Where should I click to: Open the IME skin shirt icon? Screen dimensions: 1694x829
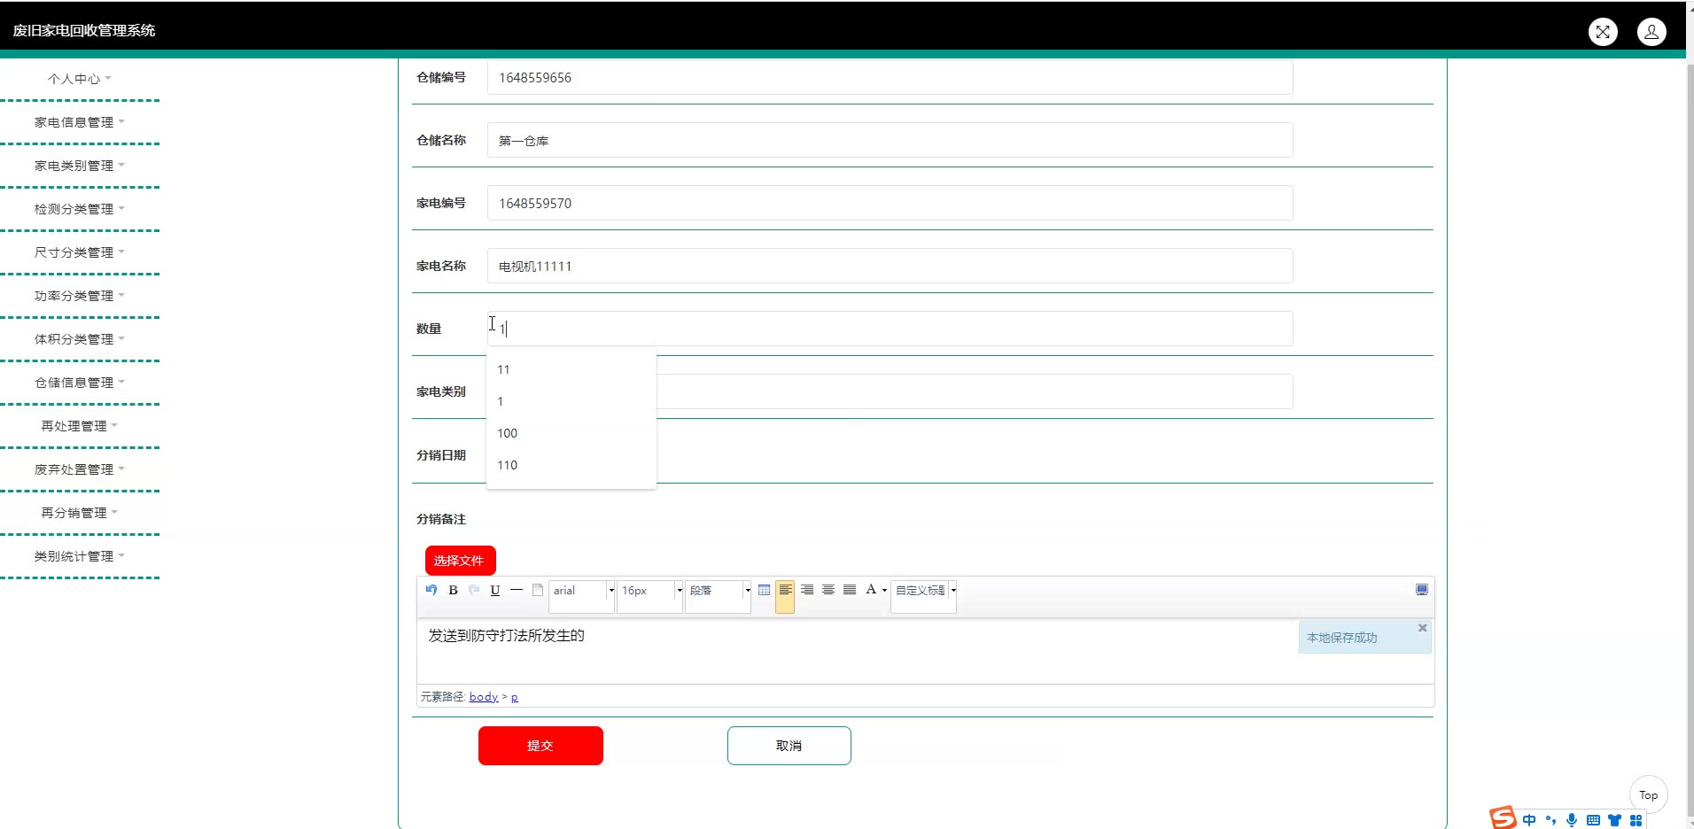tap(1614, 820)
